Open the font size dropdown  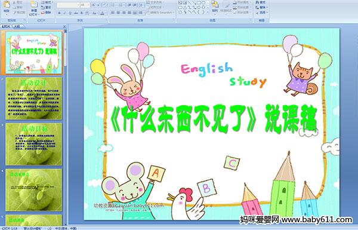[x=85, y=5]
